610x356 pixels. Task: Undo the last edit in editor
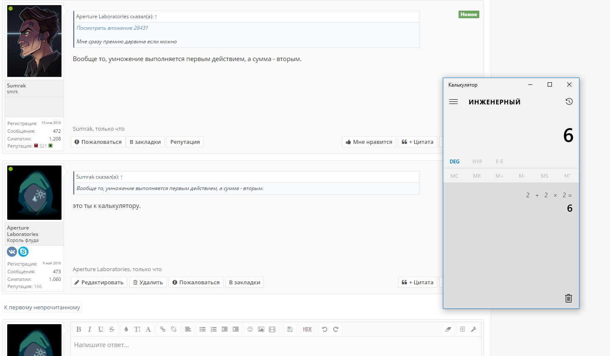325,329
